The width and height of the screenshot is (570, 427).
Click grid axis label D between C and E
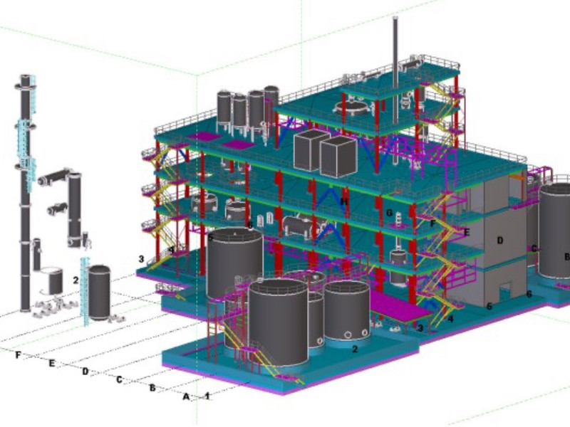coord(85,371)
